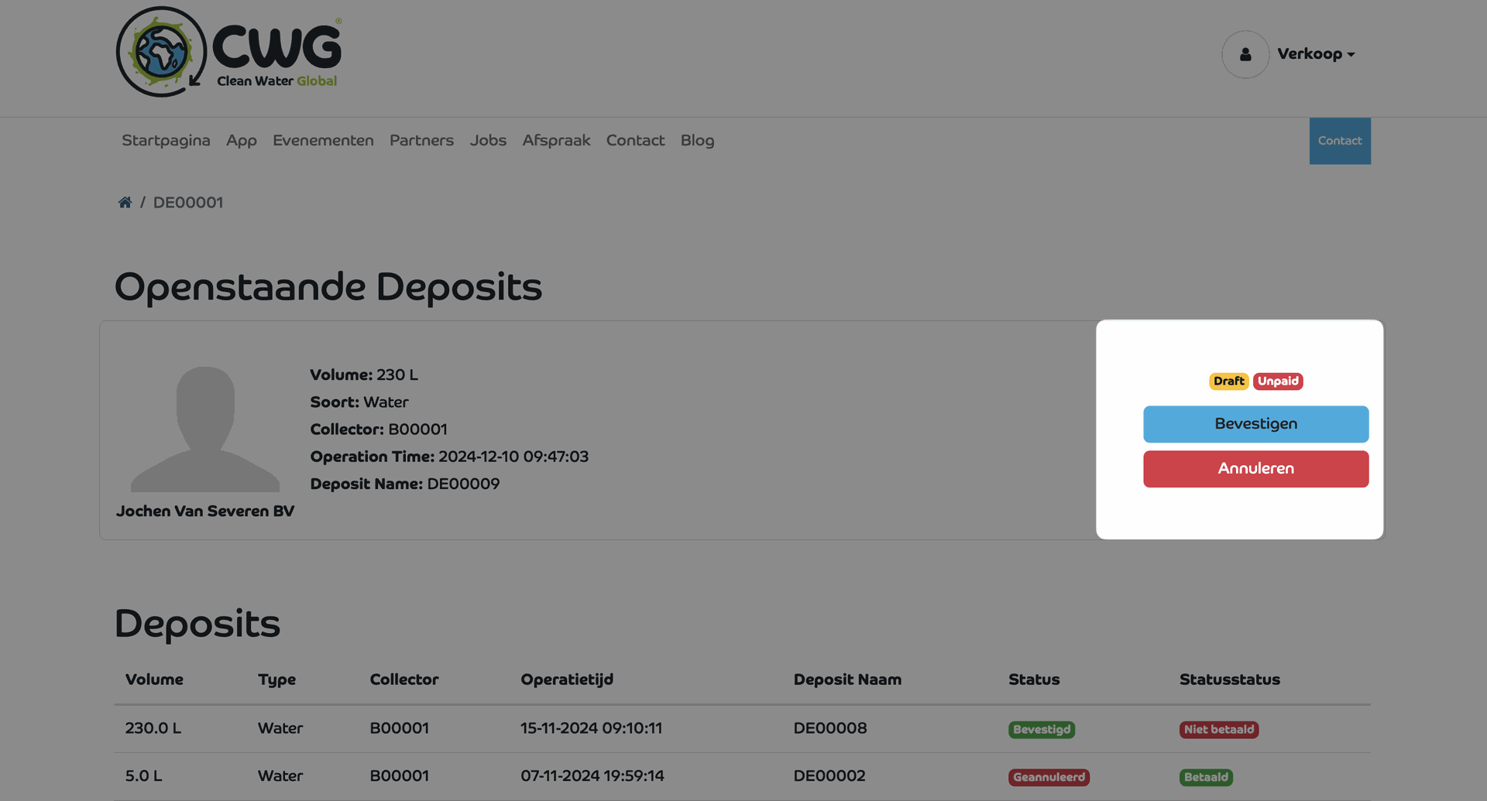This screenshot has width=1487, height=801.
Task: Click the CWG Clean Water Global logo
Action: click(x=229, y=52)
